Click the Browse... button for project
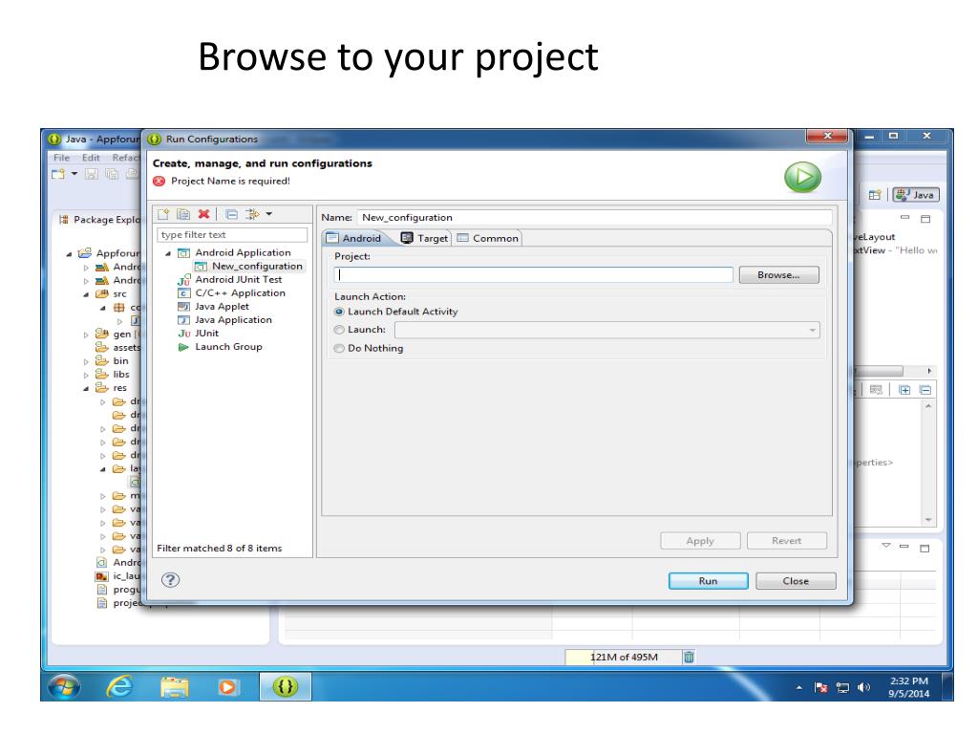 778,274
